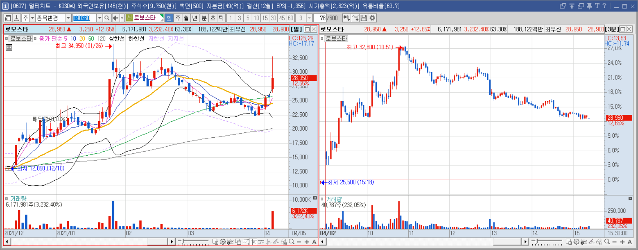Click the plus zoom-in icon under daily chart
The height and width of the screenshot is (250, 638).
tap(307, 242)
